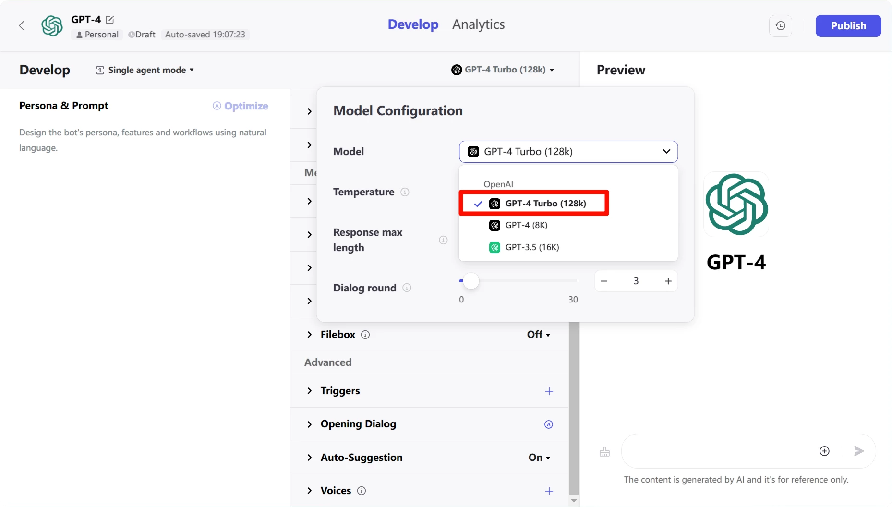Click the GPT-4 bot avatar in header
Viewport: 892px width, 507px height.
(x=52, y=26)
